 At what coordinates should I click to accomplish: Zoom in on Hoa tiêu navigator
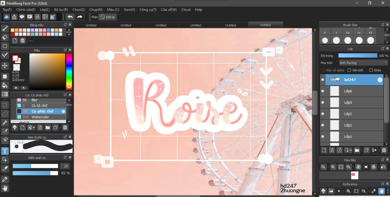pyautogui.click(x=333, y=167)
